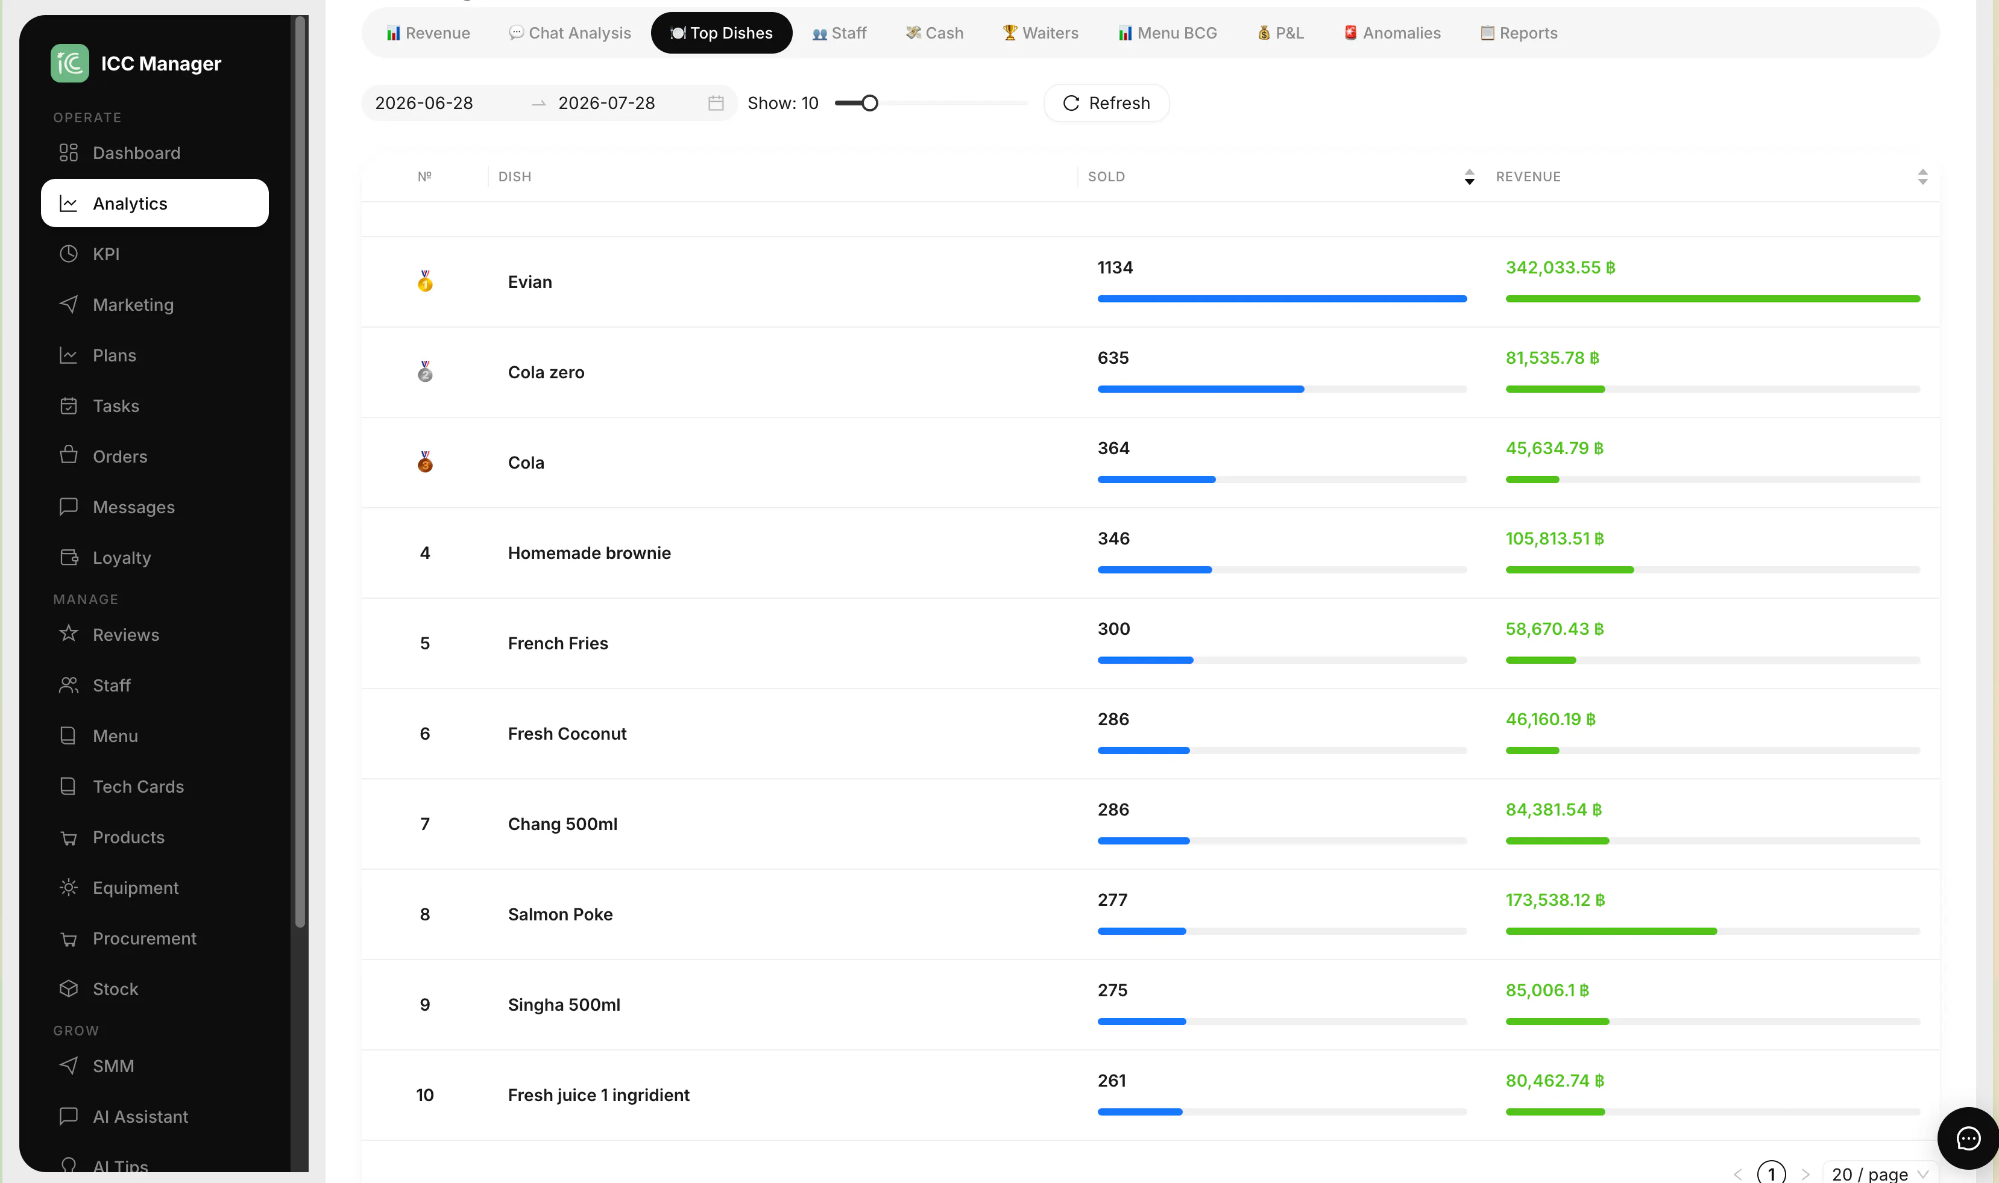
Task: Click the Refresh button
Action: tap(1106, 103)
